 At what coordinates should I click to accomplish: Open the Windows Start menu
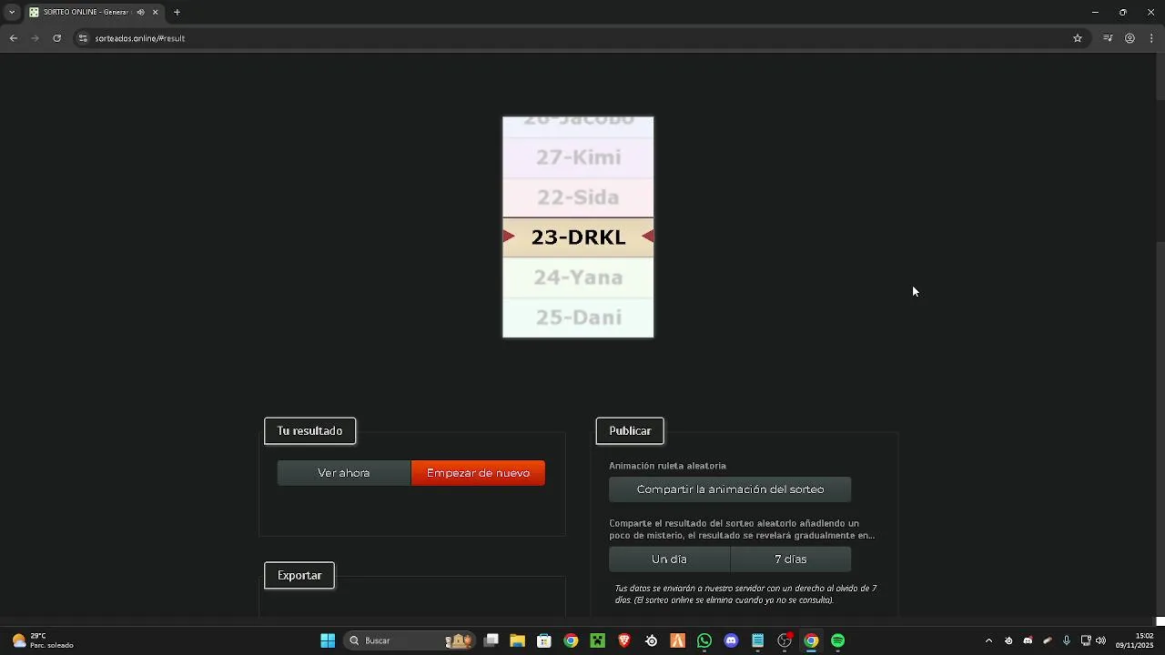[328, 640]
